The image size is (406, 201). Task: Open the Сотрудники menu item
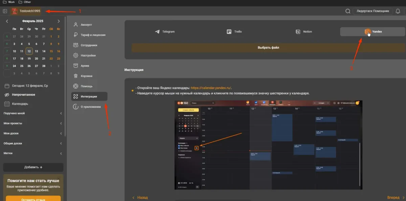pyautogui.click(x=89, y=45)
